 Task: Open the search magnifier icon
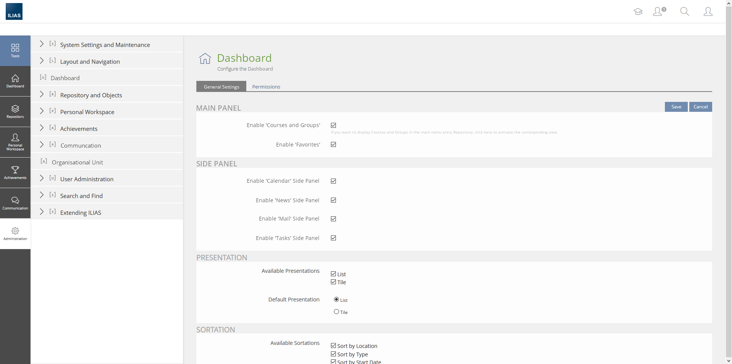684,11
